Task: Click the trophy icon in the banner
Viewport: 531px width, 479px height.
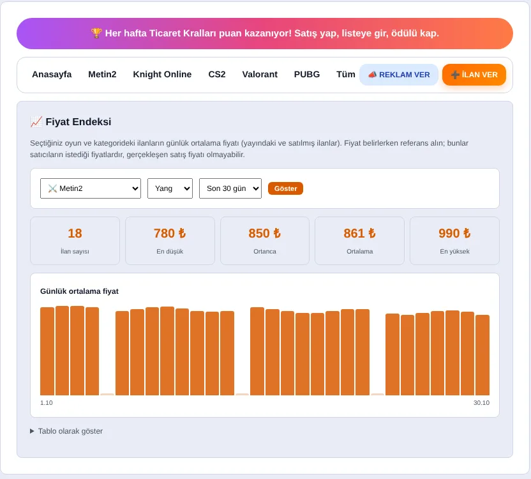Action: [96, 33]
